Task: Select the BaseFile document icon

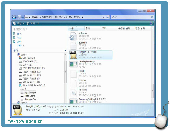Action: (73, 46)
